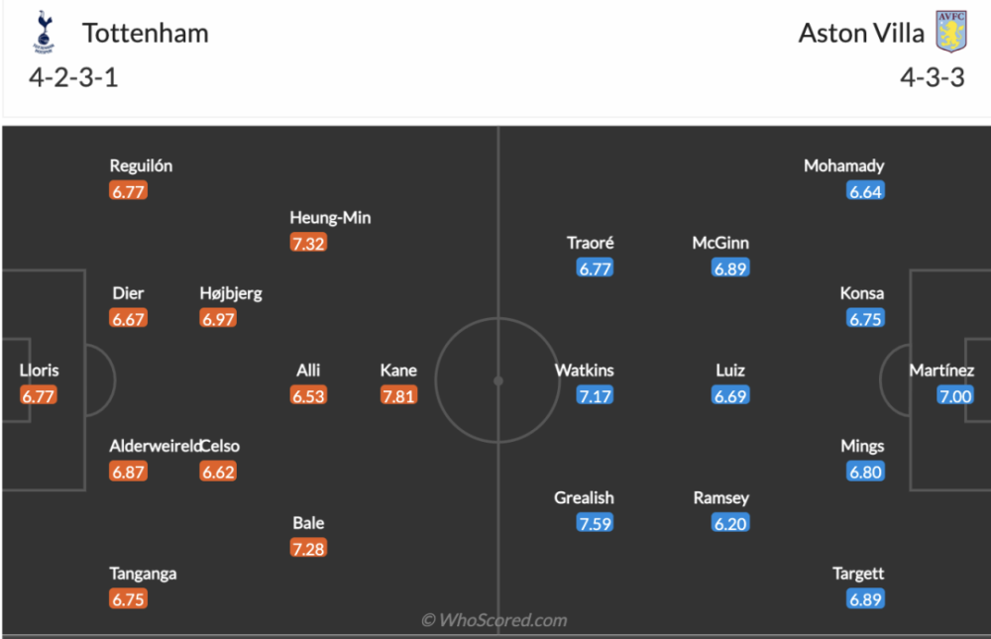The width and height of the screenshot is (991, 639).
Task: Click Martínez's 7.00 rating badge
Action: click(x=955, y=395)
